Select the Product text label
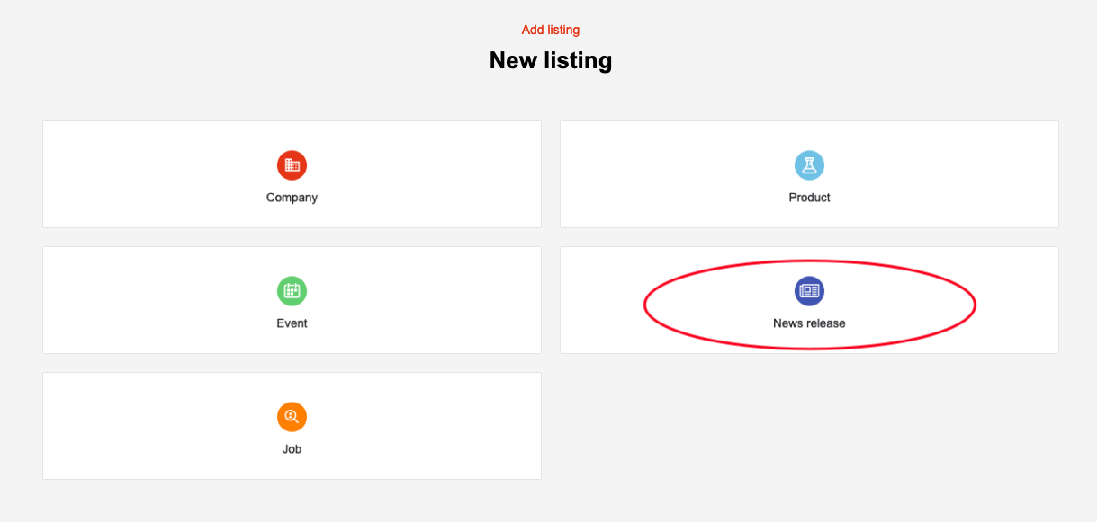This screenshot has width=1097, height=522. pyautogui.click(x=809, y=198)
